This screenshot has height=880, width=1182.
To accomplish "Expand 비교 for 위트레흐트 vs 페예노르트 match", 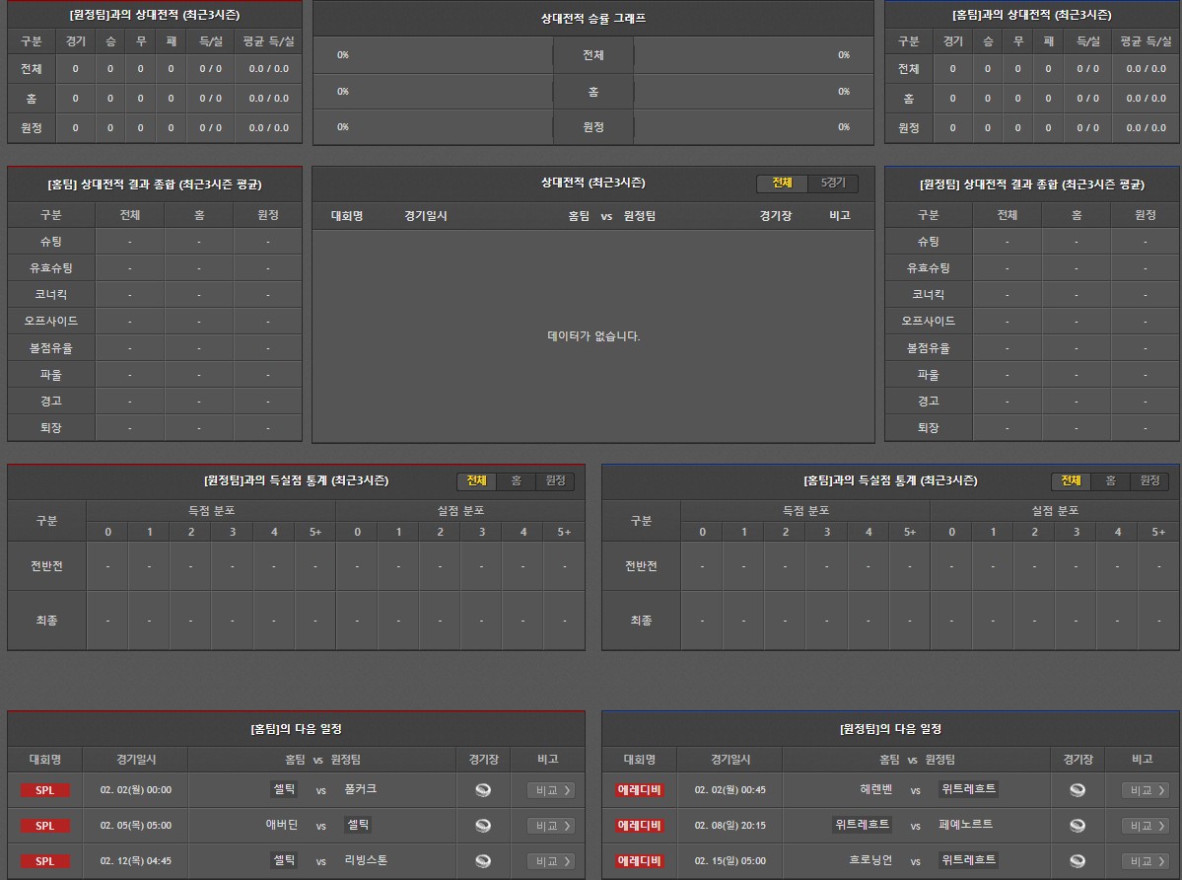I will pyautogui.click(x=1145, y=826).
